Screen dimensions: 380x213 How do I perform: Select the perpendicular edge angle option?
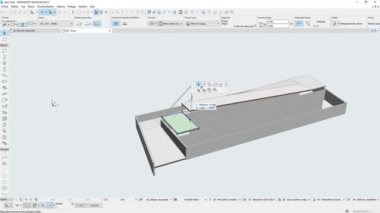coord(299,24)
